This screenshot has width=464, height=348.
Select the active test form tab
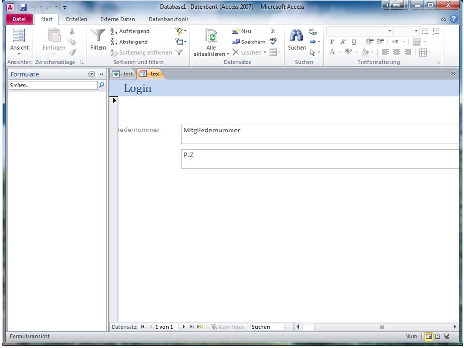(x=150, y=73)
